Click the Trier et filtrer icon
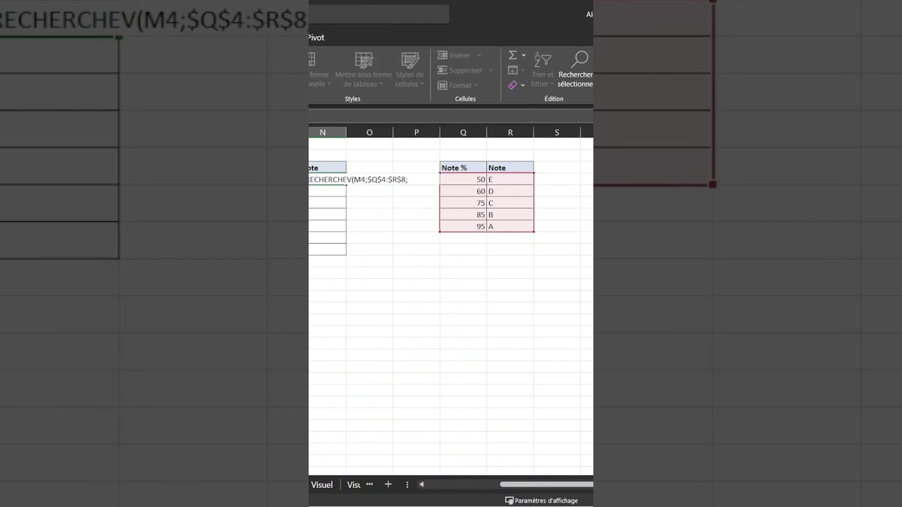Screen dimensions: 902x507 point(543,59)
